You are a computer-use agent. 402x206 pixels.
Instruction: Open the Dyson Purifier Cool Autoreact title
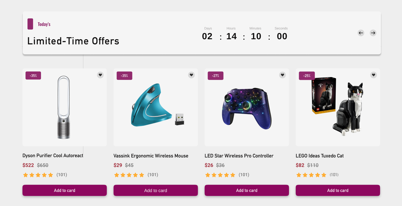click(53, 156)
